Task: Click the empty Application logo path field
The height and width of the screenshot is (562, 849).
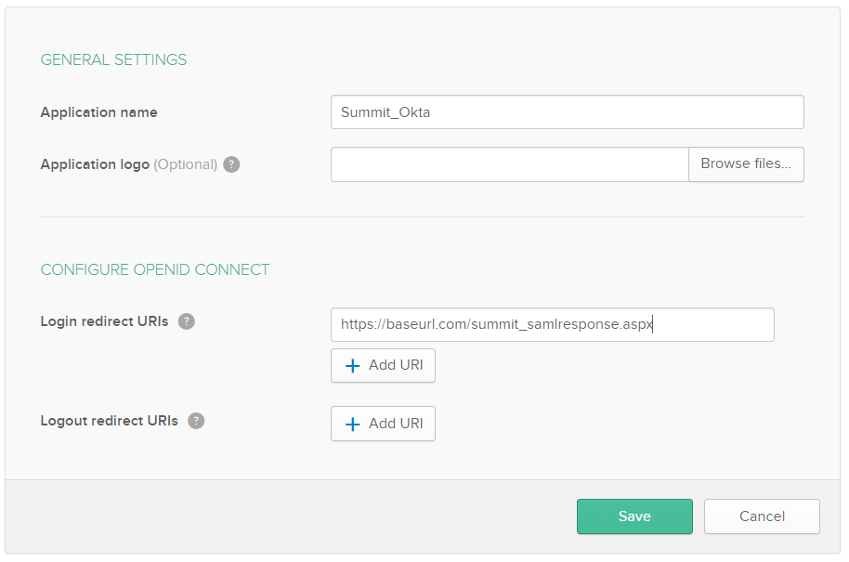Action: tap(509, 164)
